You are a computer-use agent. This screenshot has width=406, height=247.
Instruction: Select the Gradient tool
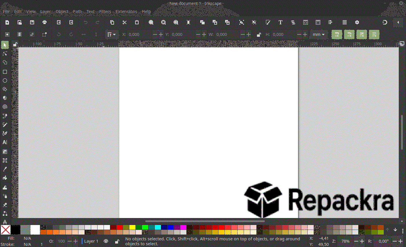point(5,151)
